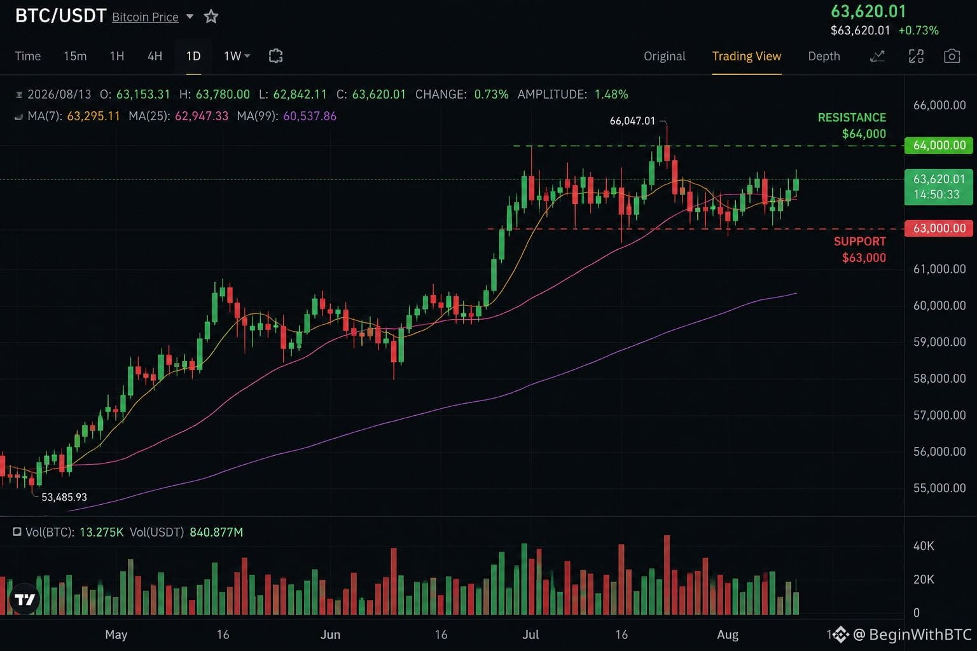Click the low marker label 53,485.93
Viewport: 977px width, 651px height.
click(64, 497)
